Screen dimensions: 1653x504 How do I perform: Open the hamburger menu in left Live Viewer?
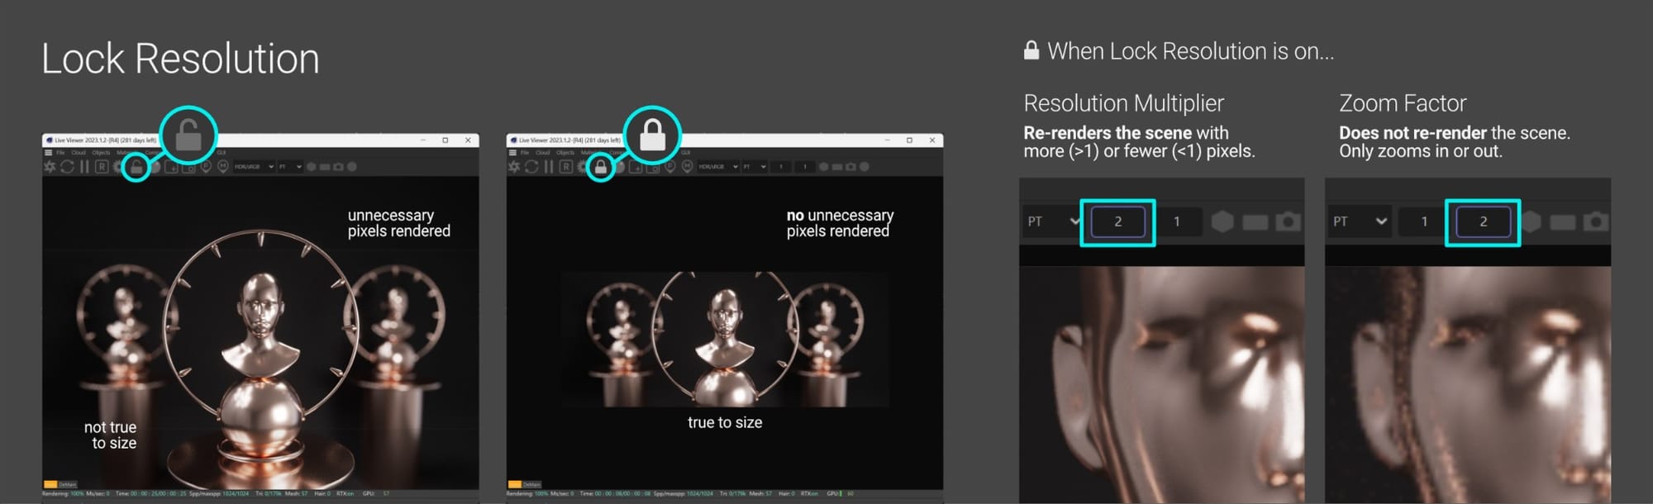pos(48,153)
